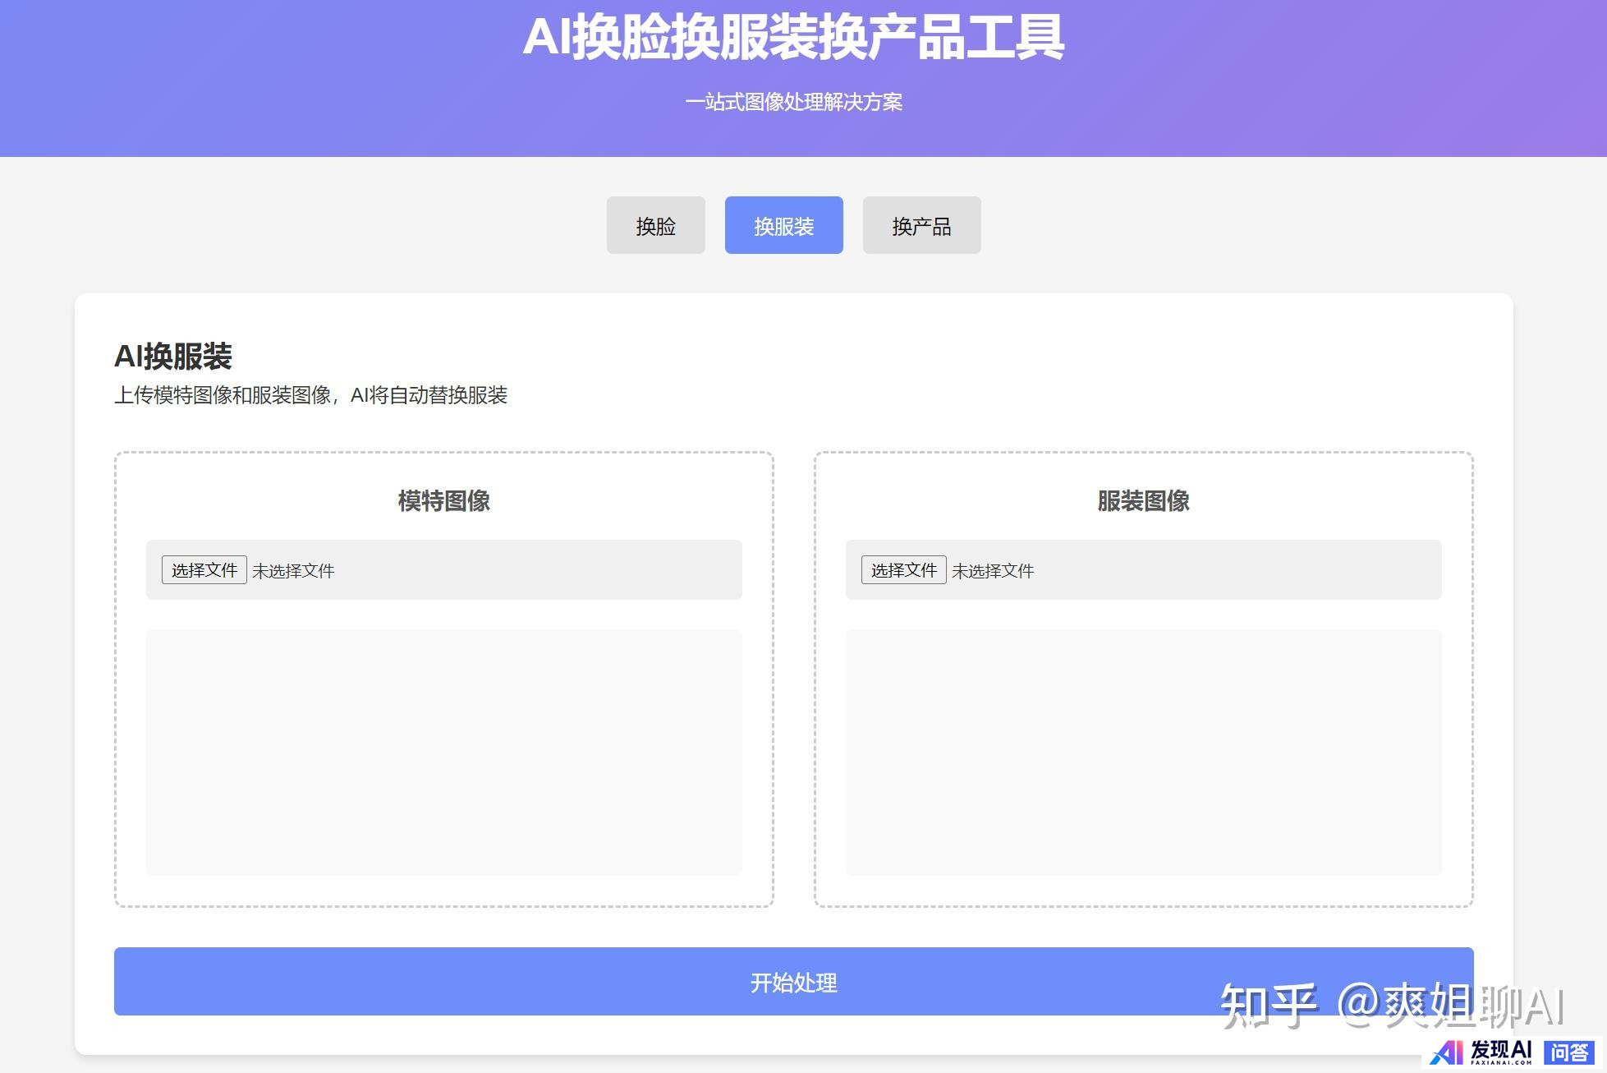Click the 服装图像 upload heading
The image size is (1607, 1073).
tap(1143, 500)
